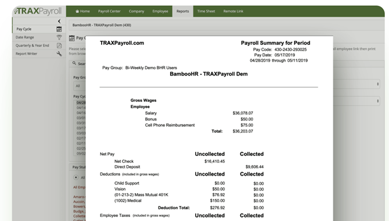
Task: Click the TRAXPayroll logo
Action: click(38, 11)
